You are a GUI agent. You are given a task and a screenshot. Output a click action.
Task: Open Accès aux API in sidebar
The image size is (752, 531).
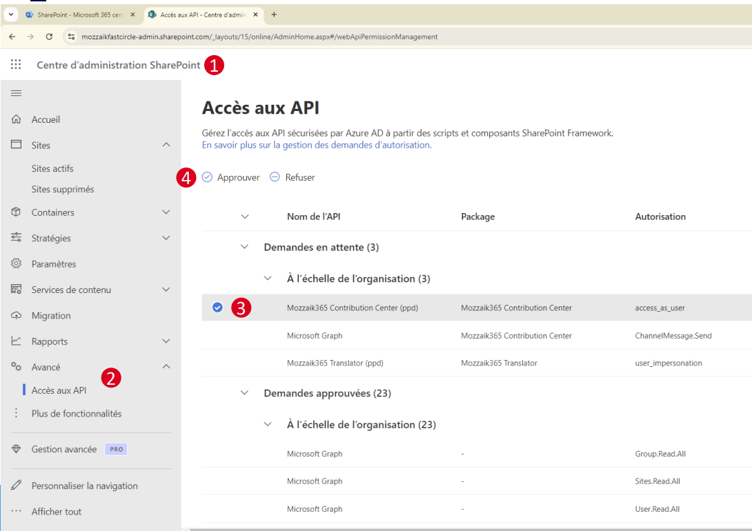pos(59,390)
